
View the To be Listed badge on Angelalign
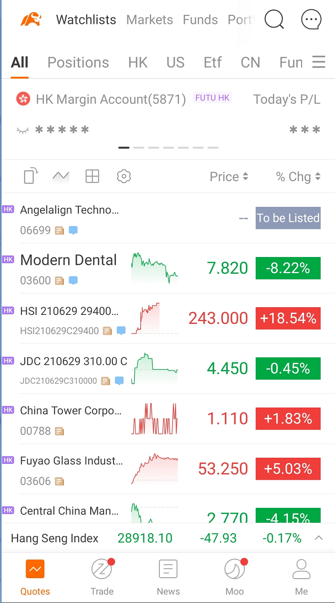[x=288, y=218]
